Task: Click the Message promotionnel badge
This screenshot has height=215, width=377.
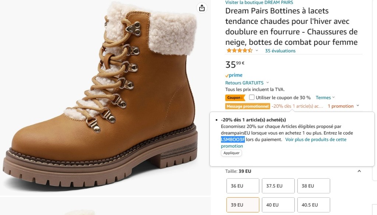Action: [248, 106]
